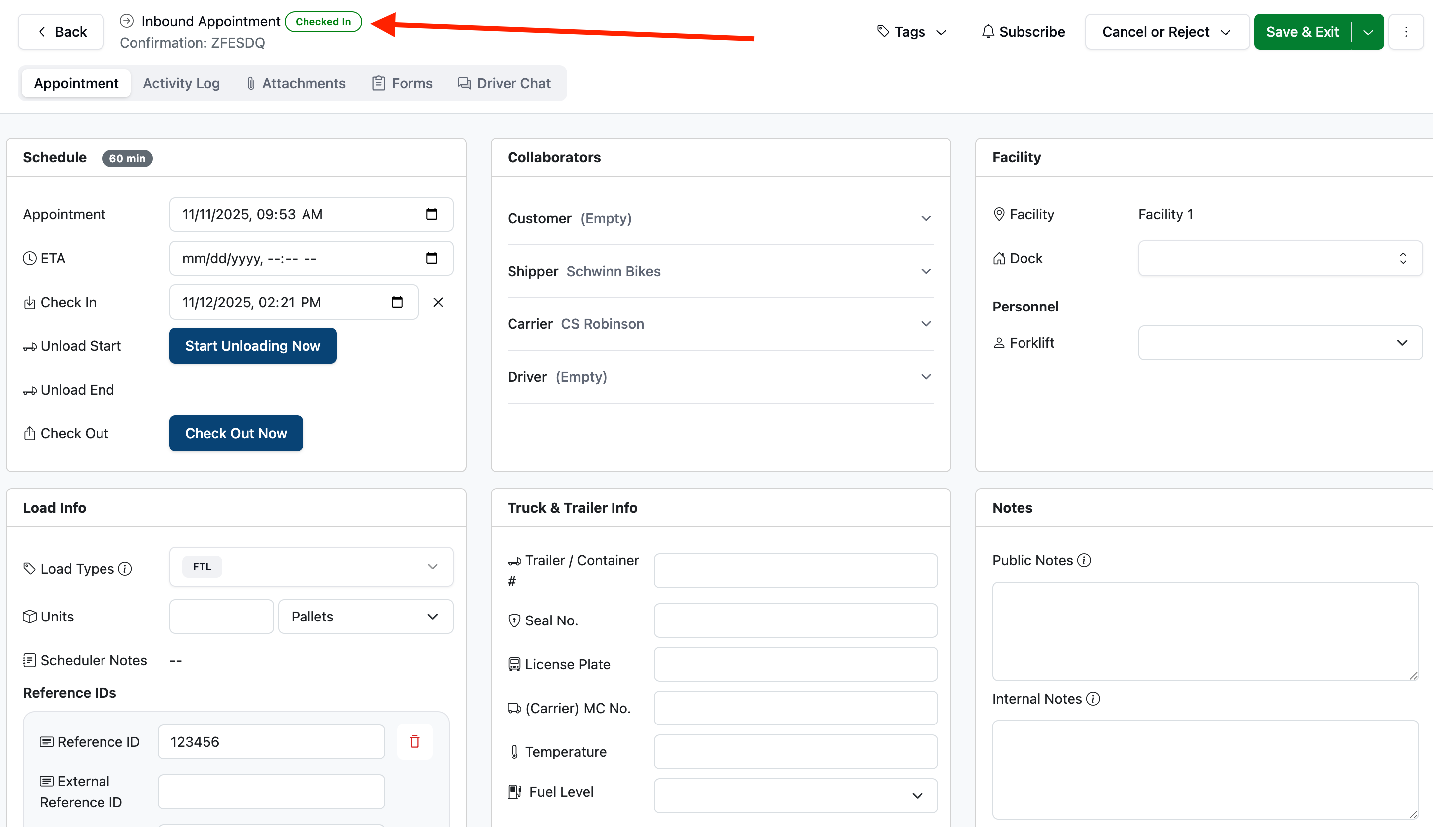Viewport: 1433px width, 827px height.
Task: Focus the Reference ID field with 123456
Action: click(x=271, y=741)
